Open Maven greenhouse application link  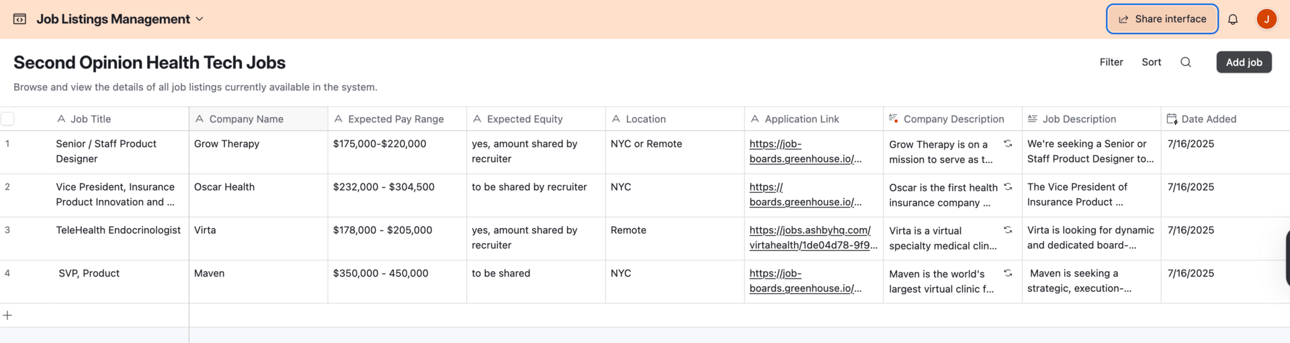(x=806, y=281)
